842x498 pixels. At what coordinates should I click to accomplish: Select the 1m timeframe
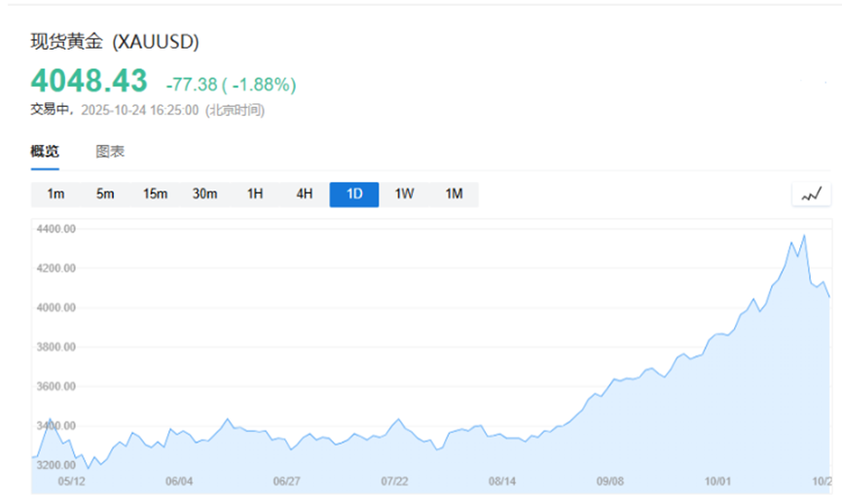tap(55, 195)
